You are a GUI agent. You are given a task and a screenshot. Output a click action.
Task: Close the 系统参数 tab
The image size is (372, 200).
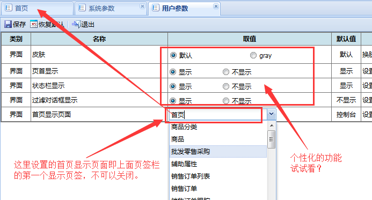click(x=142, y=6)
